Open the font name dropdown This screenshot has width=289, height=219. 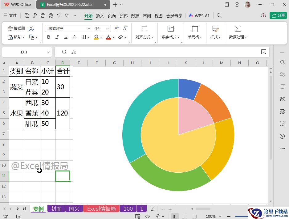89,28
